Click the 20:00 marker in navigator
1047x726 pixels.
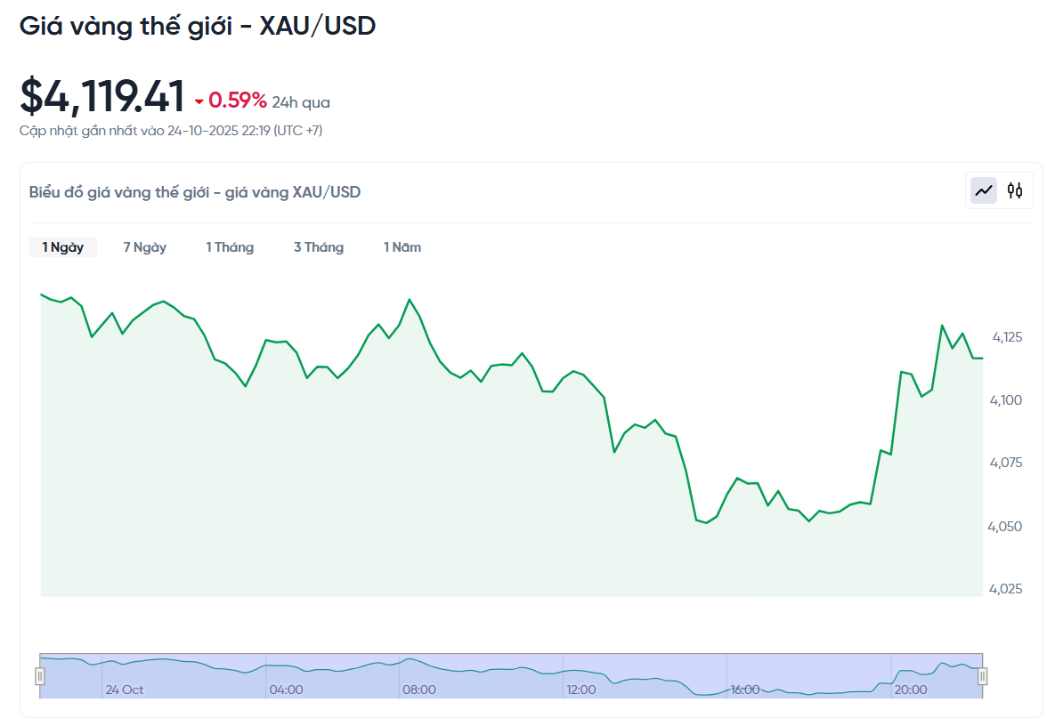911,690
